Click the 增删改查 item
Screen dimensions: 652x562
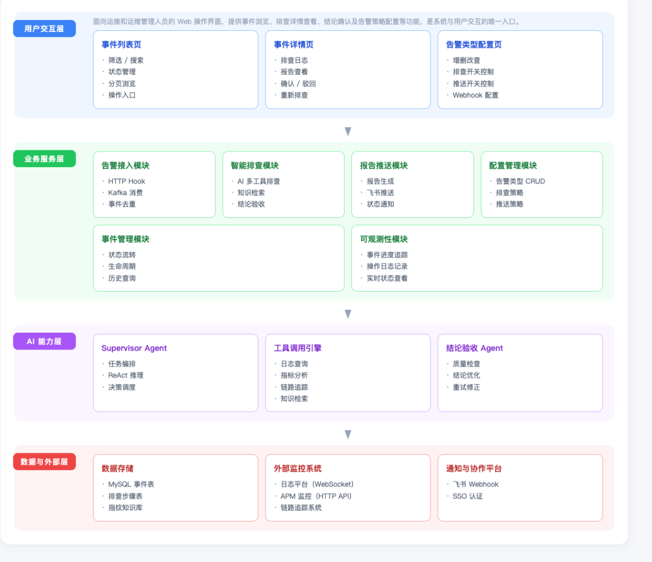(x=466, y=60)
